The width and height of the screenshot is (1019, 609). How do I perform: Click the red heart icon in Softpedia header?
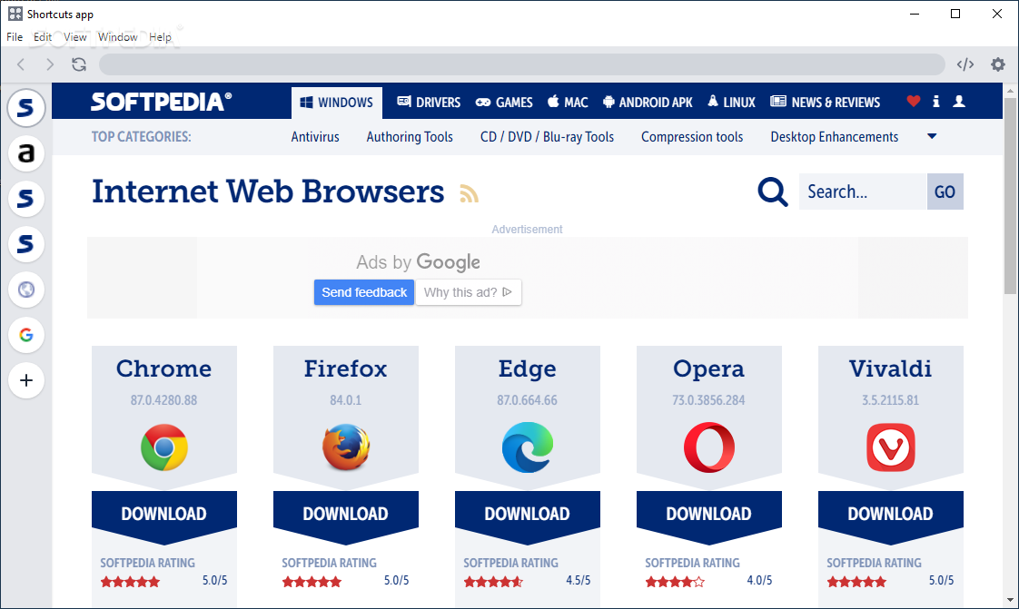pyautogui.click(x=913, y=102)
